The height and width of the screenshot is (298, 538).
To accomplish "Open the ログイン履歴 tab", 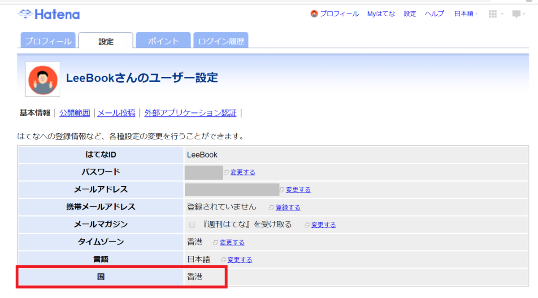I will pos(221,41).
